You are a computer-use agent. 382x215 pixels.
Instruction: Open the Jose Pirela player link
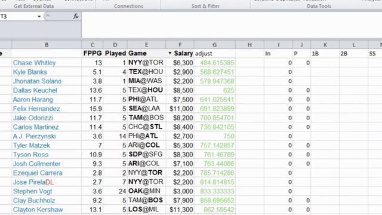pyautogui.click(x=29, y=182)
